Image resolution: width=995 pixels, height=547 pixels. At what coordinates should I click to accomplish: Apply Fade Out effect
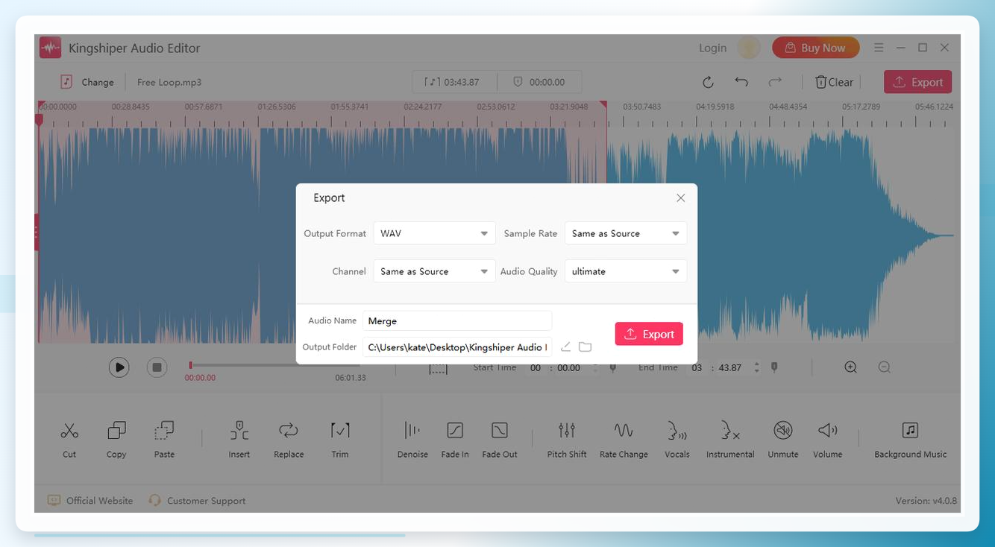click(500, 439)
